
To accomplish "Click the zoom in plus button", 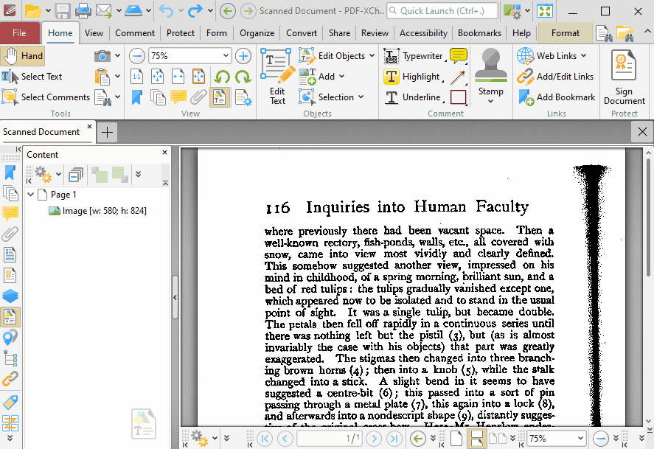I will (243, 56).
